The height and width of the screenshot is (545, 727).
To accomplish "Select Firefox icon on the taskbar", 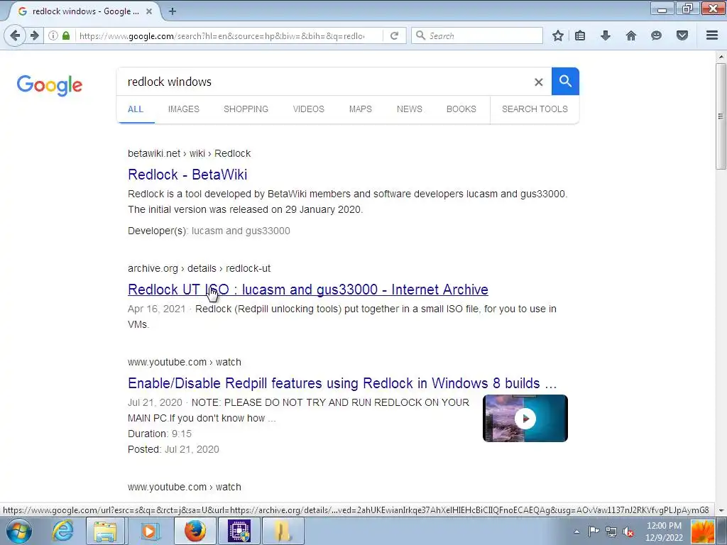I will point(195,531).
